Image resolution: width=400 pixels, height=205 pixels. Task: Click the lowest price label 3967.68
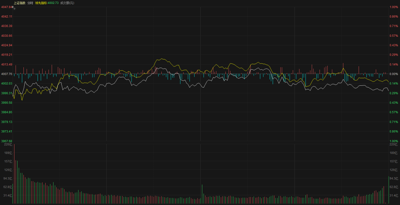[x=7, y=141]
